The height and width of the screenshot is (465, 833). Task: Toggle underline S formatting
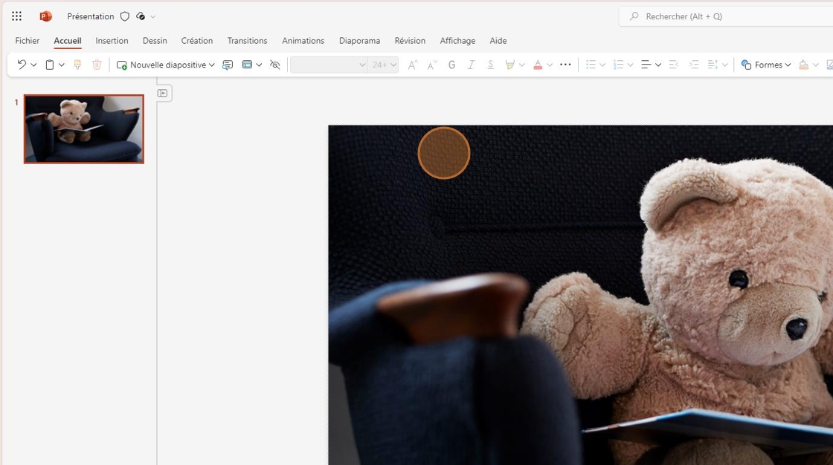490,65
